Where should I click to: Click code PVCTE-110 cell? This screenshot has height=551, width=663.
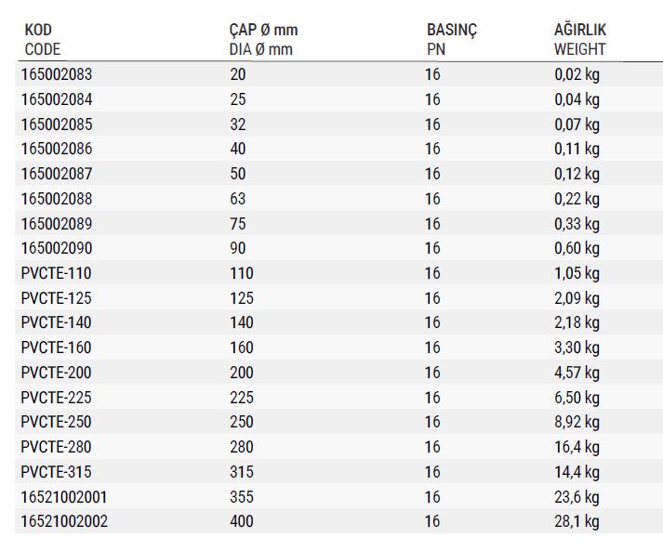(x=56, y=273)
